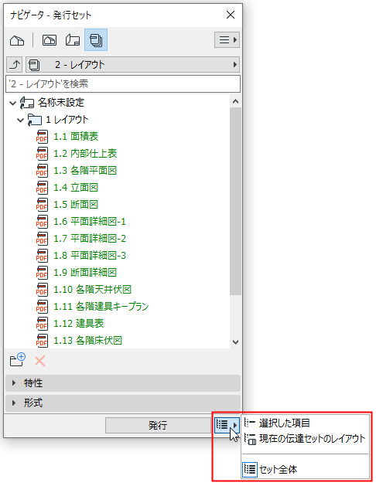The height and width of the screenshot is (486, 376).
Task: Open the '2 - レイアウト' set dropdown
Action: tap(132, 65)
